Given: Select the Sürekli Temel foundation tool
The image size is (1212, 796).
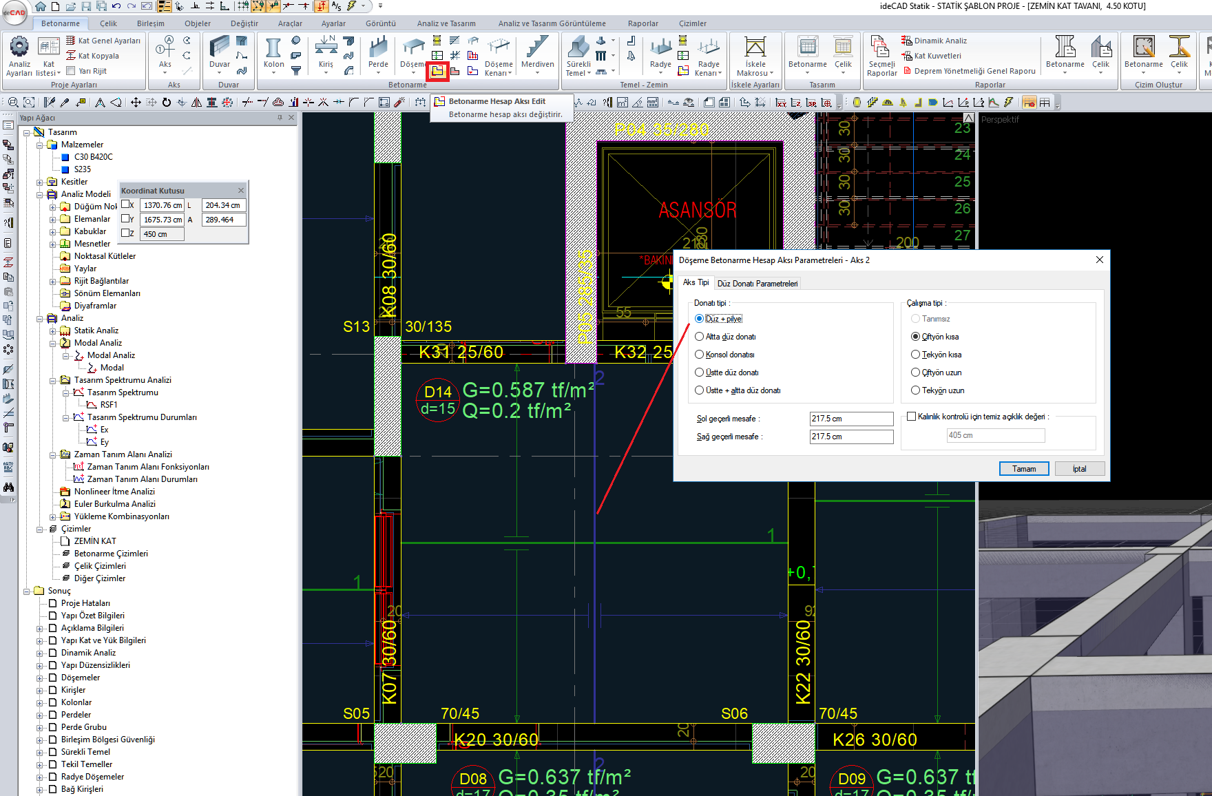Looking at the screenshot, I should pos(578,56).
